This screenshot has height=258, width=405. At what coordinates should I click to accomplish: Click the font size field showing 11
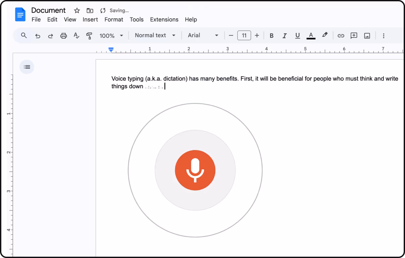(244, 36)
